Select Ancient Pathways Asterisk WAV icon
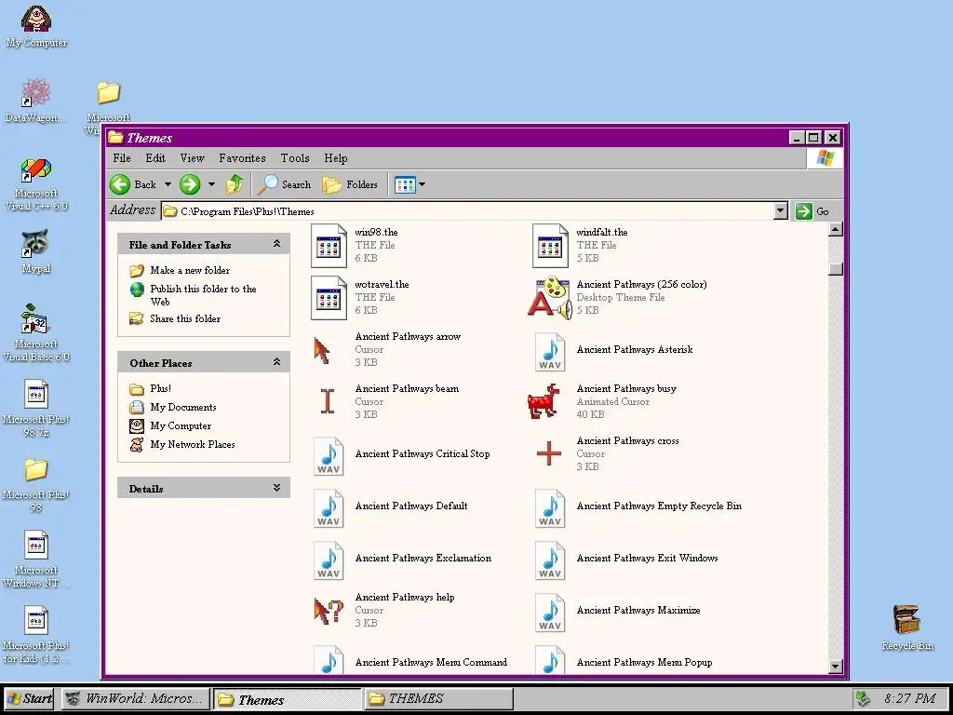The image size is (953, 715). tap(550, 351)
